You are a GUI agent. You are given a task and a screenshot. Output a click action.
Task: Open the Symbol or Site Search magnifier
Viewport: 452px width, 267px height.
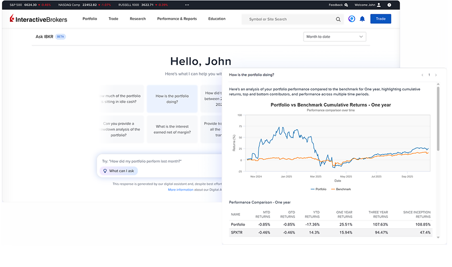click(x=338, y=20)
